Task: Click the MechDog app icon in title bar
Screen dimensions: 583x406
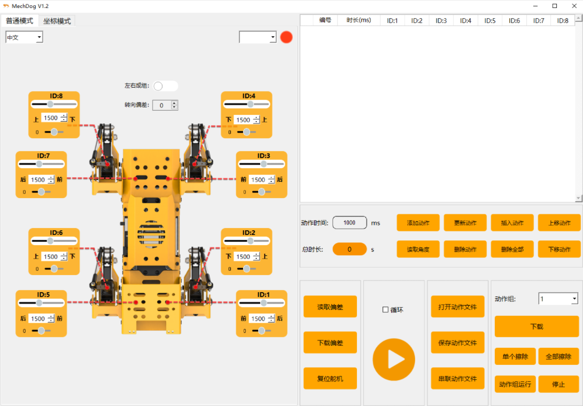Action: click(x=6, y=6)
